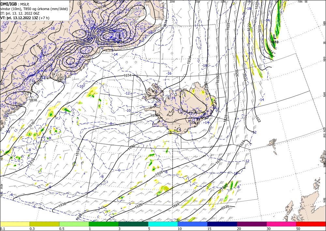Click the purple 20–30 legend swatch
This screenshot has width=326, height=231.
[252, 224]
